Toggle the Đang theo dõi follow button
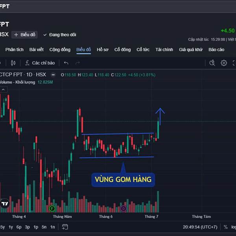Screen dimensions: 236x236 (x=60, y=35)
